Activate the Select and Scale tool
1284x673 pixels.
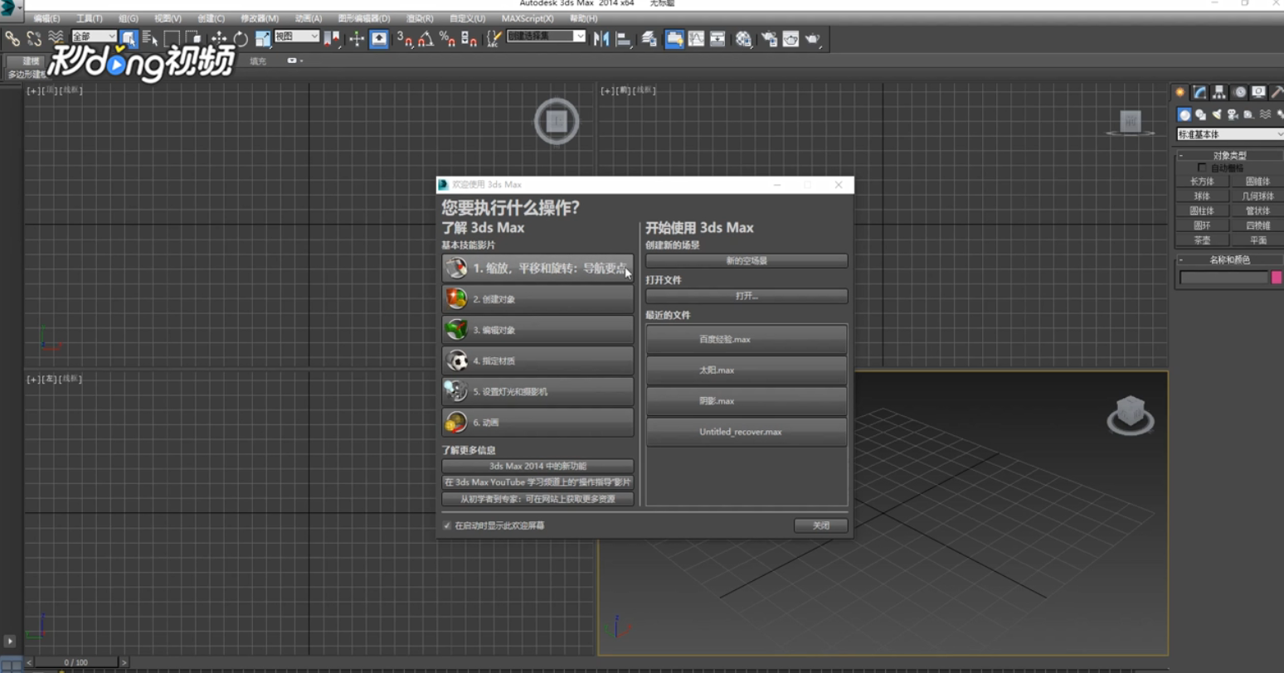[262, 38]
